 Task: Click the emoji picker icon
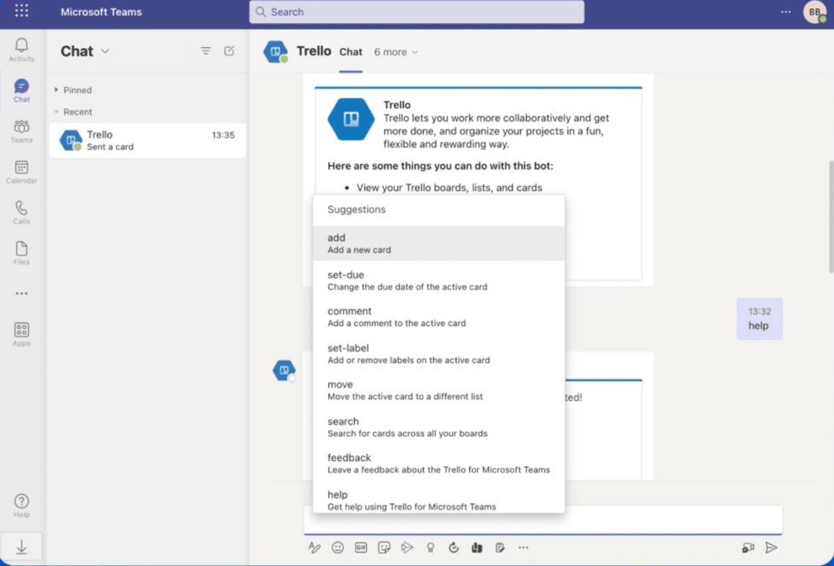tap(338, 548)
